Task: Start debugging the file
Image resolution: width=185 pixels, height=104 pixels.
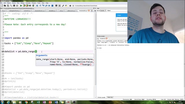Action: (37, 6)
